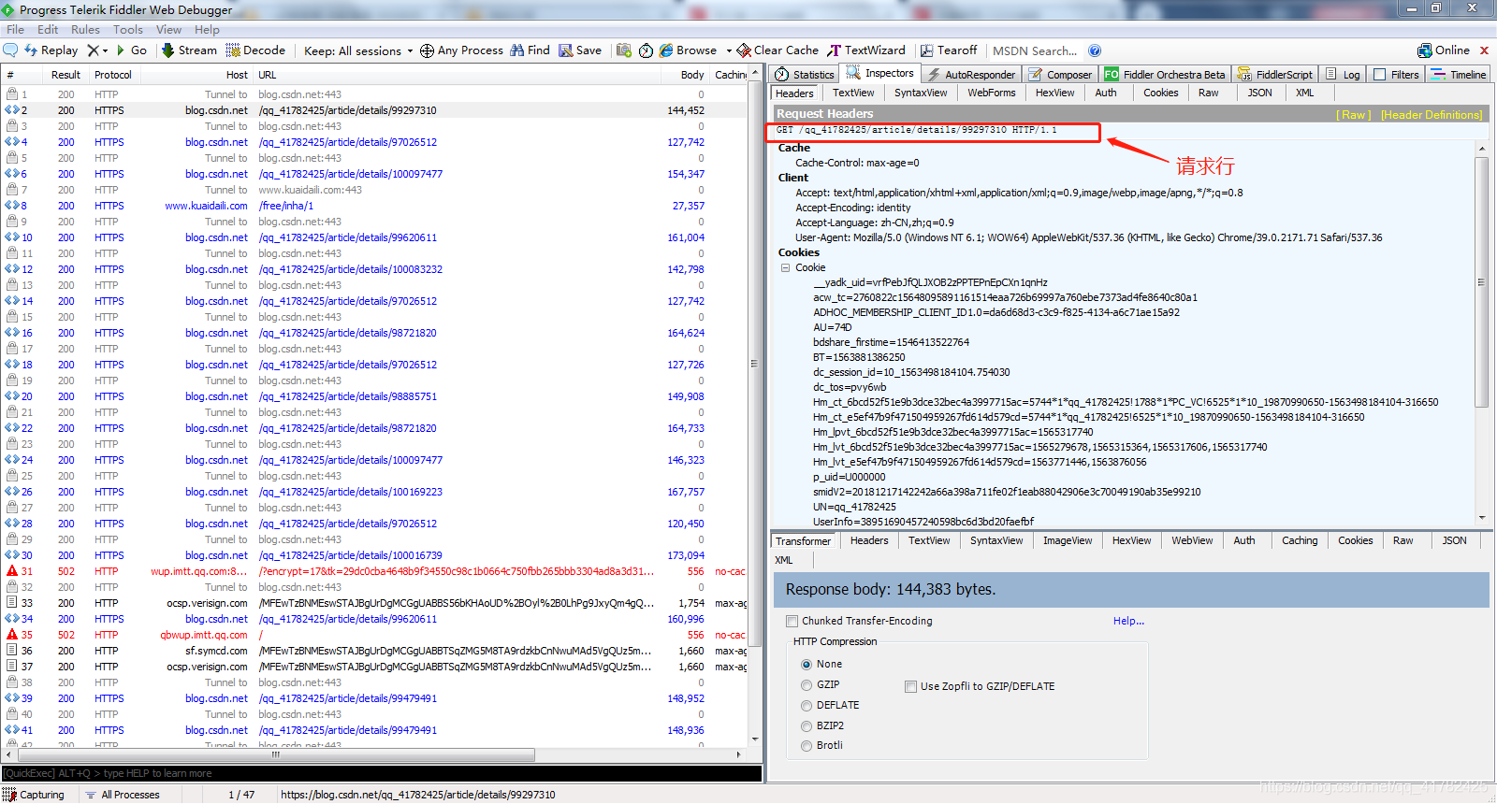This screenshot has width=1497, height=804.
Task: Select session 8 www.kuaidaili.com row
Action: point(374,206)
